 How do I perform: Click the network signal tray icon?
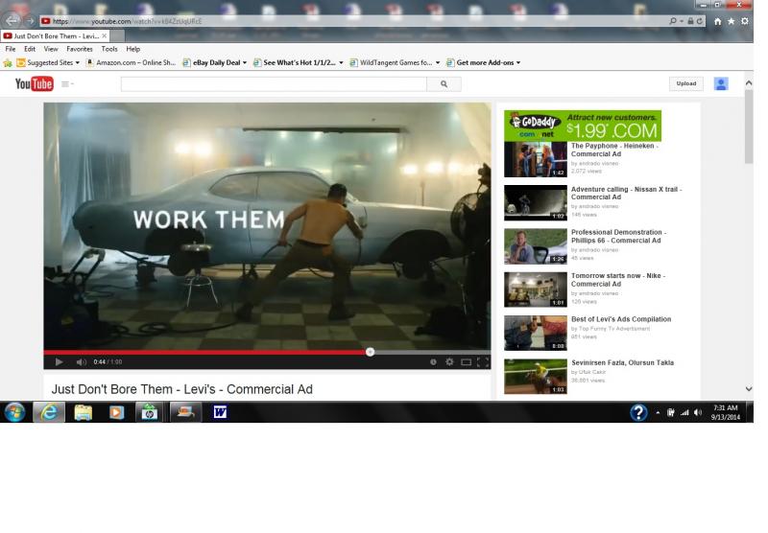tap(684, 413)
